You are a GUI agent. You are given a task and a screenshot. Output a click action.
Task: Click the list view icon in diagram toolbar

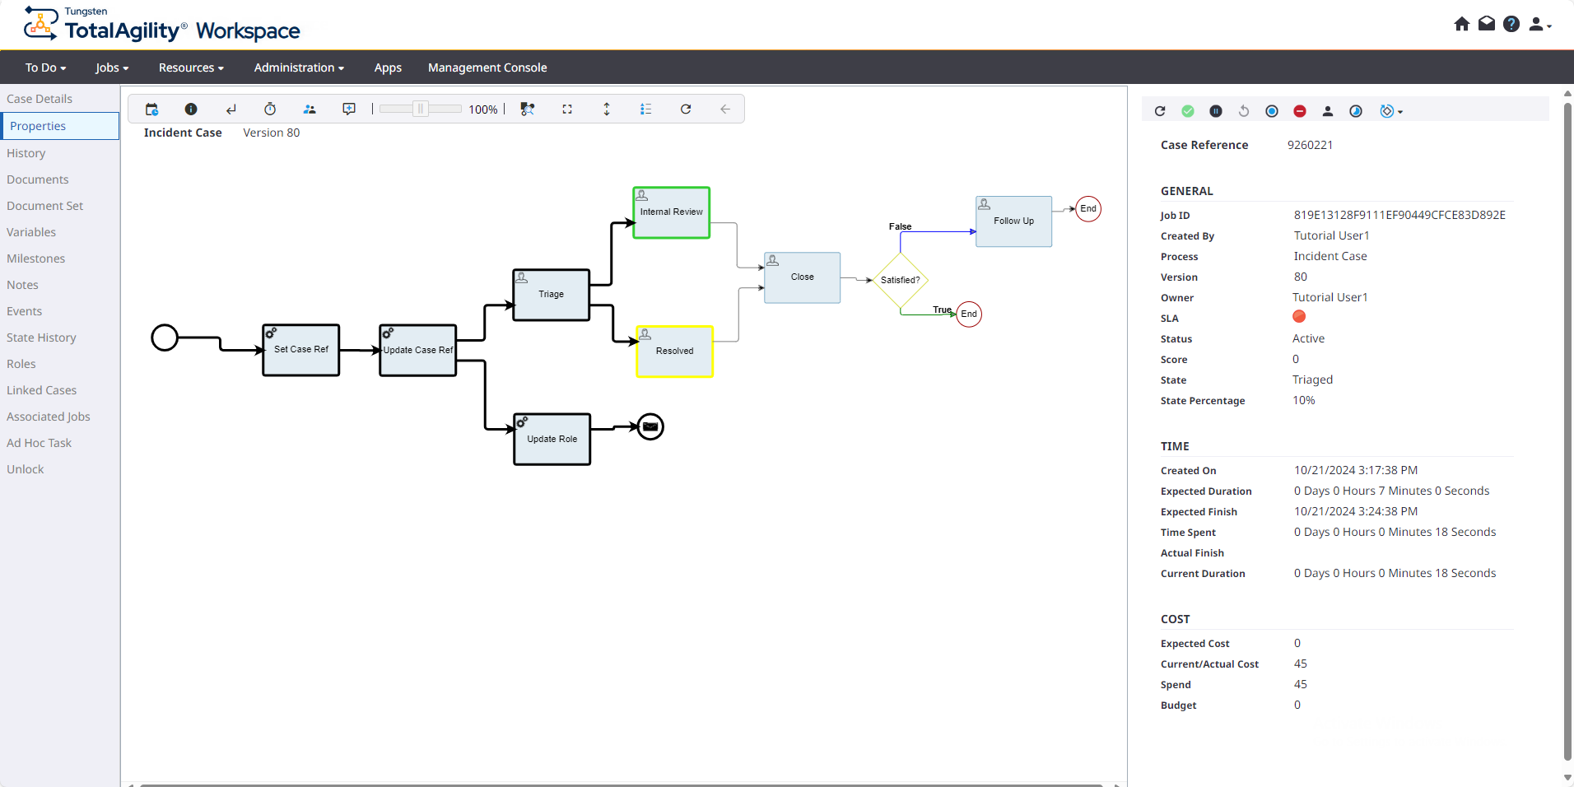pos(646,109)
